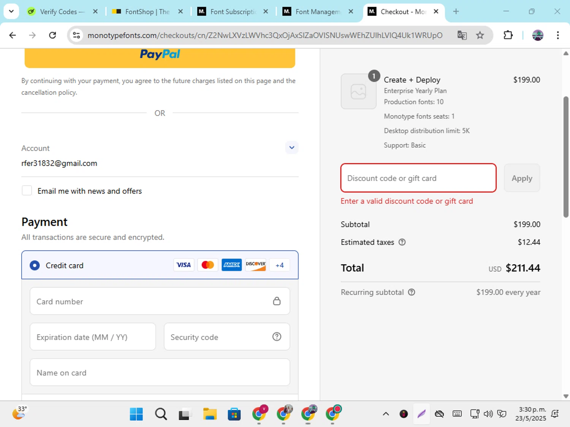Click the Visa card logo
The image size is (570, 427).
pyautogui.click(x=184, y=265)
